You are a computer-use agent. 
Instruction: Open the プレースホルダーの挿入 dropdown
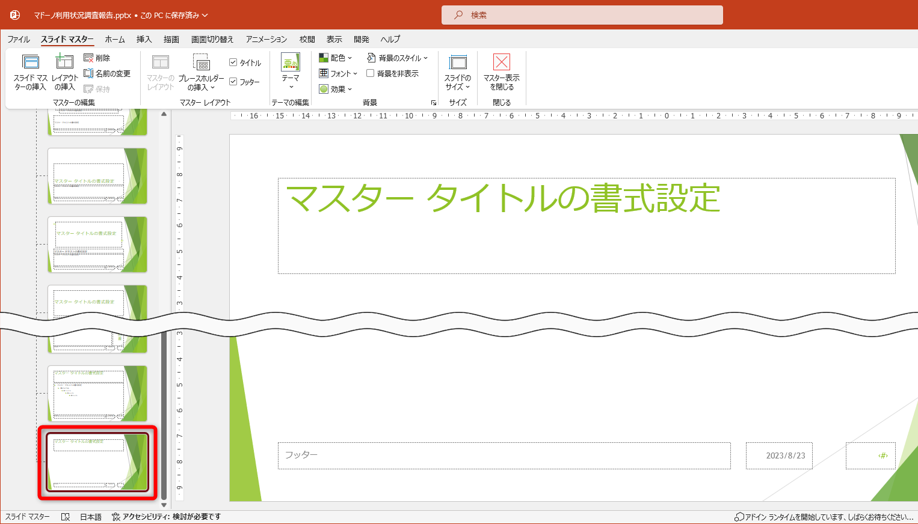click(202, 72)
